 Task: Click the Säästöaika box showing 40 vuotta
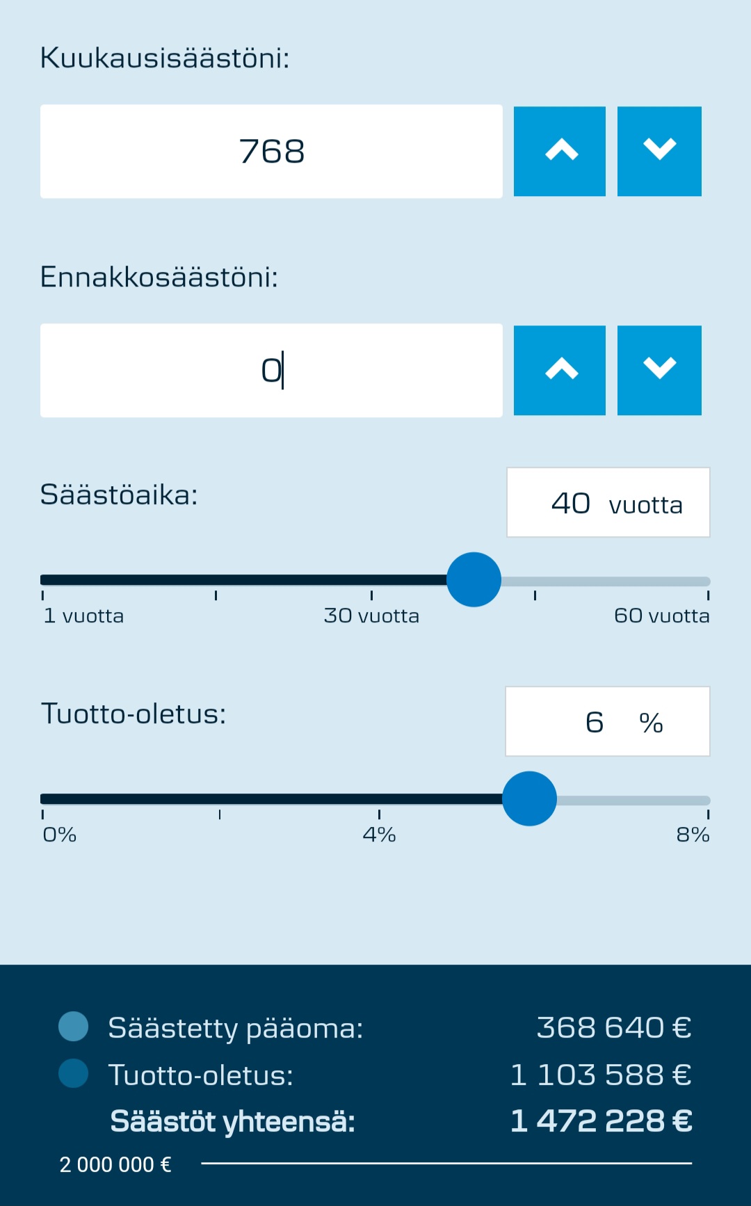tap(608, 502)
